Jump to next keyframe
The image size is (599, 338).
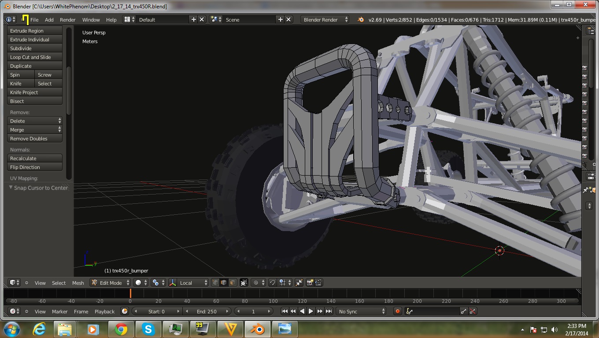click(x=320, y=311)
